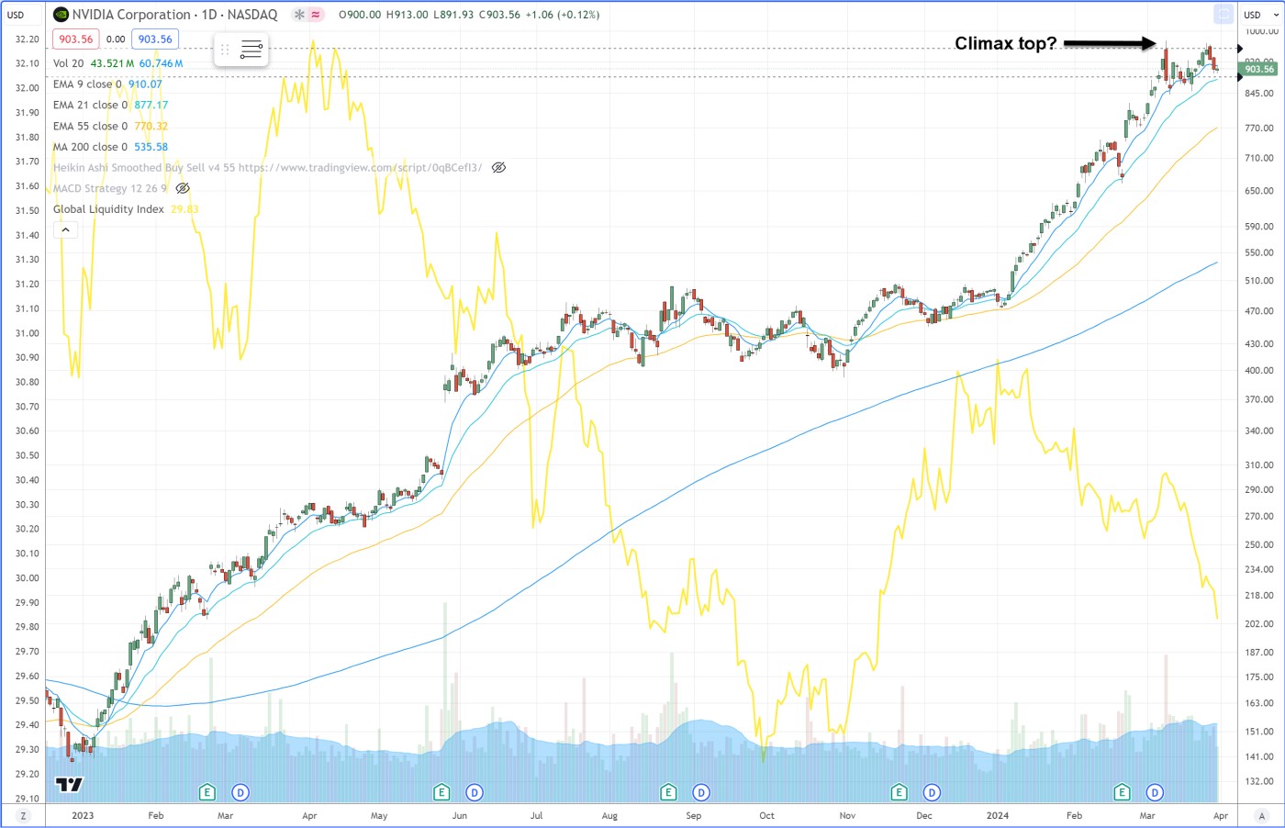Click the Jun label on the time axis
The height and width of the screenshot is (828, 1285).
tap(459, 815)
